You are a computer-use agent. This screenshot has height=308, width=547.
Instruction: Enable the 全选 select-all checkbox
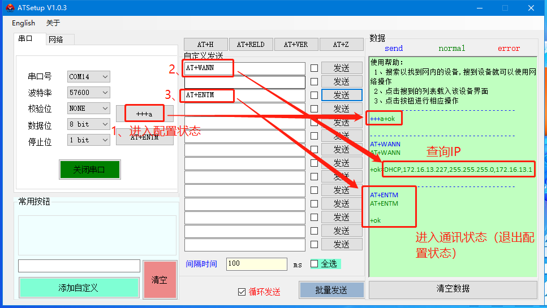(315, 264)
